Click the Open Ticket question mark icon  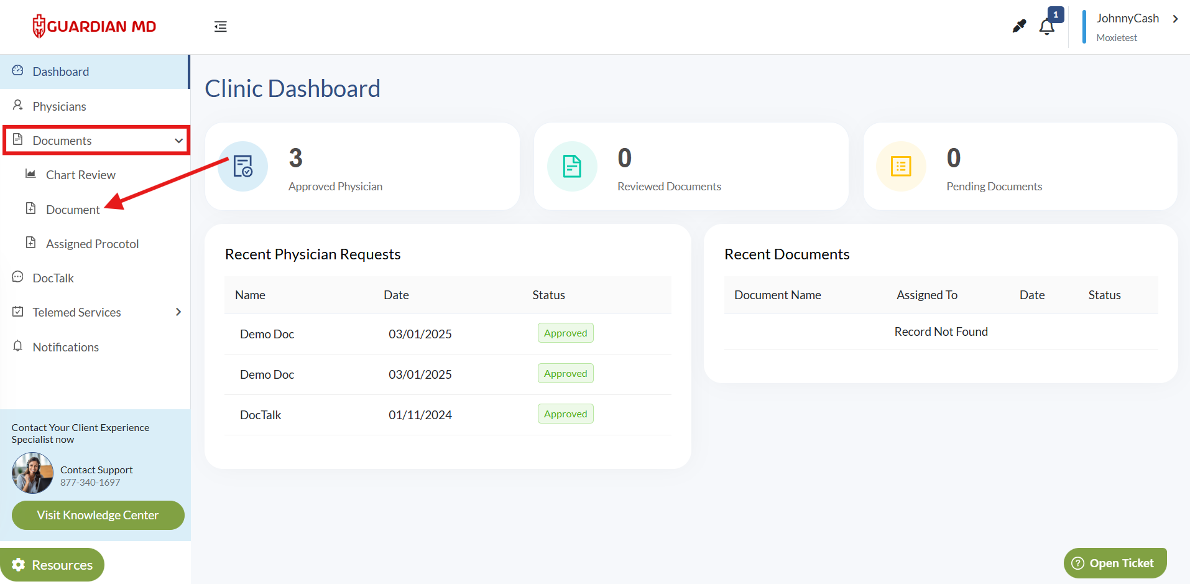[x=1078, y=563]
